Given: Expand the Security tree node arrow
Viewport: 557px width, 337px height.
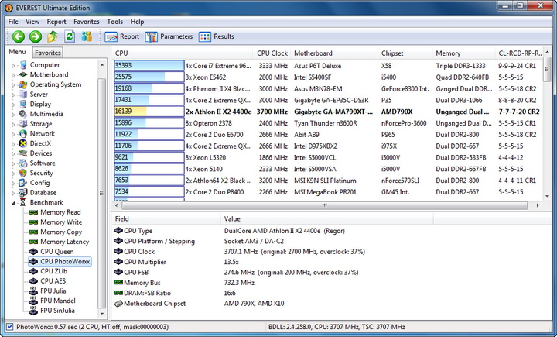Looking at the screenshot, I should pos(13,174).
